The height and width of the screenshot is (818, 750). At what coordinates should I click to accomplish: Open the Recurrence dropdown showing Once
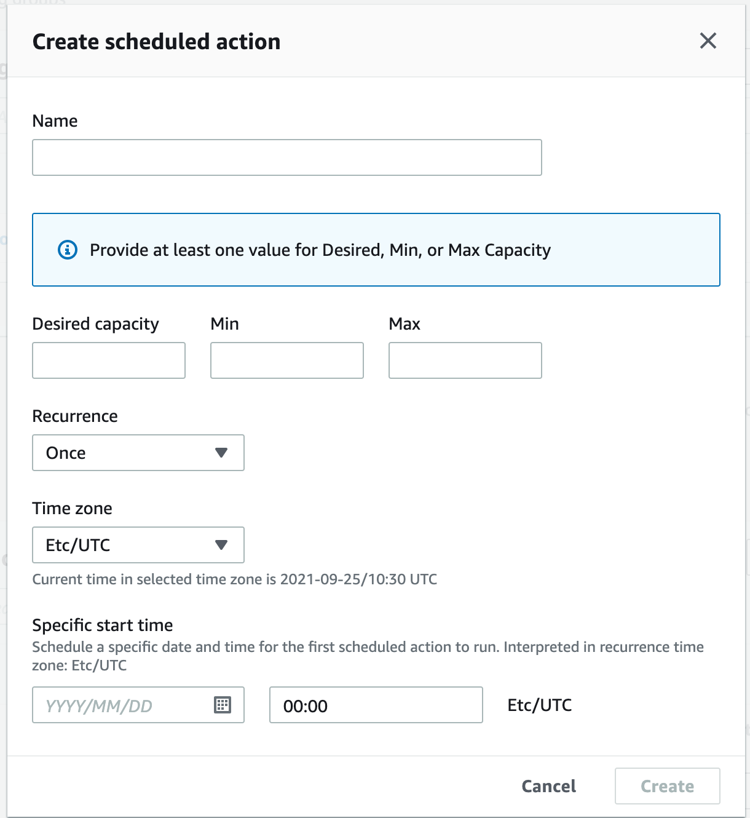point(138,453)
